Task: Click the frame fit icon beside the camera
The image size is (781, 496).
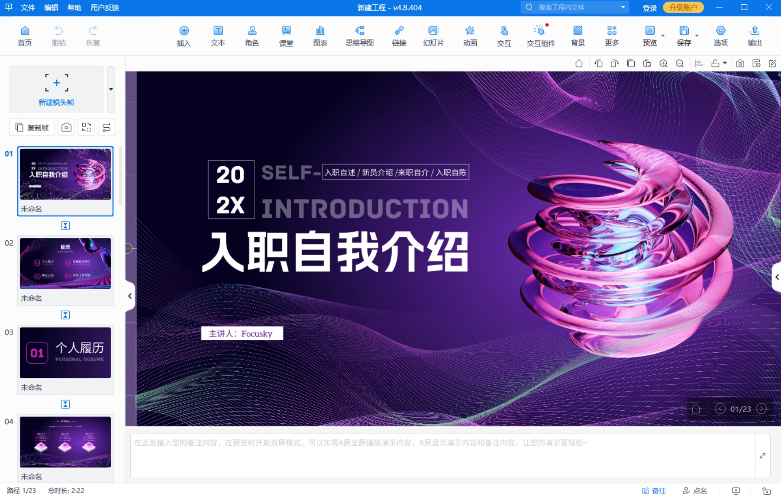Action: click(87, 127)
